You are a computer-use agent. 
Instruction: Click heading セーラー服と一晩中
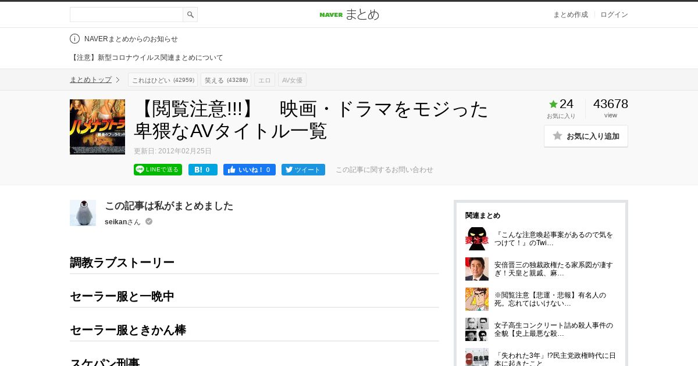click(122, 296)
